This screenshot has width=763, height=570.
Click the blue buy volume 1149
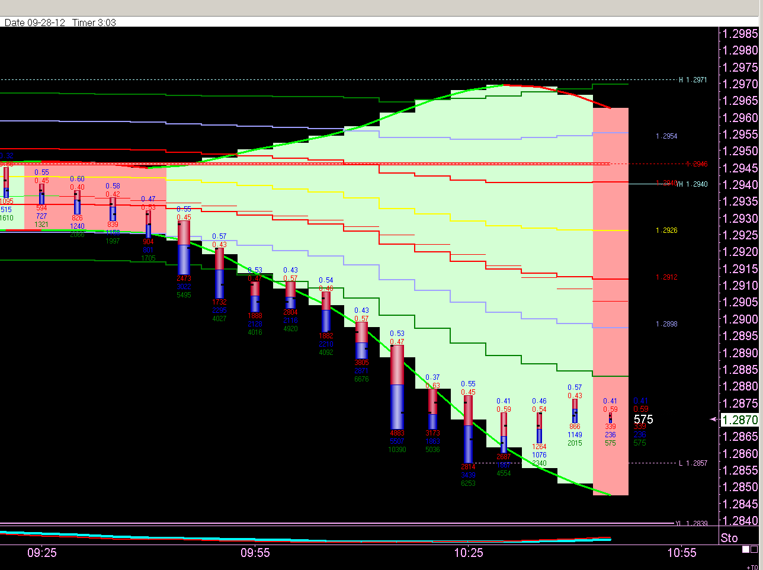[575, 435]
